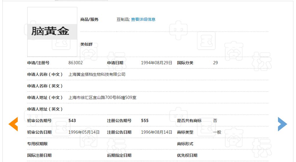Click the 初审公告日期 label
Screen dimensions: 296x162
[39, 132]
